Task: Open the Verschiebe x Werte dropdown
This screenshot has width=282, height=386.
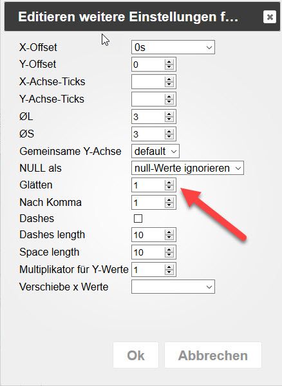Action: [173, 287]
